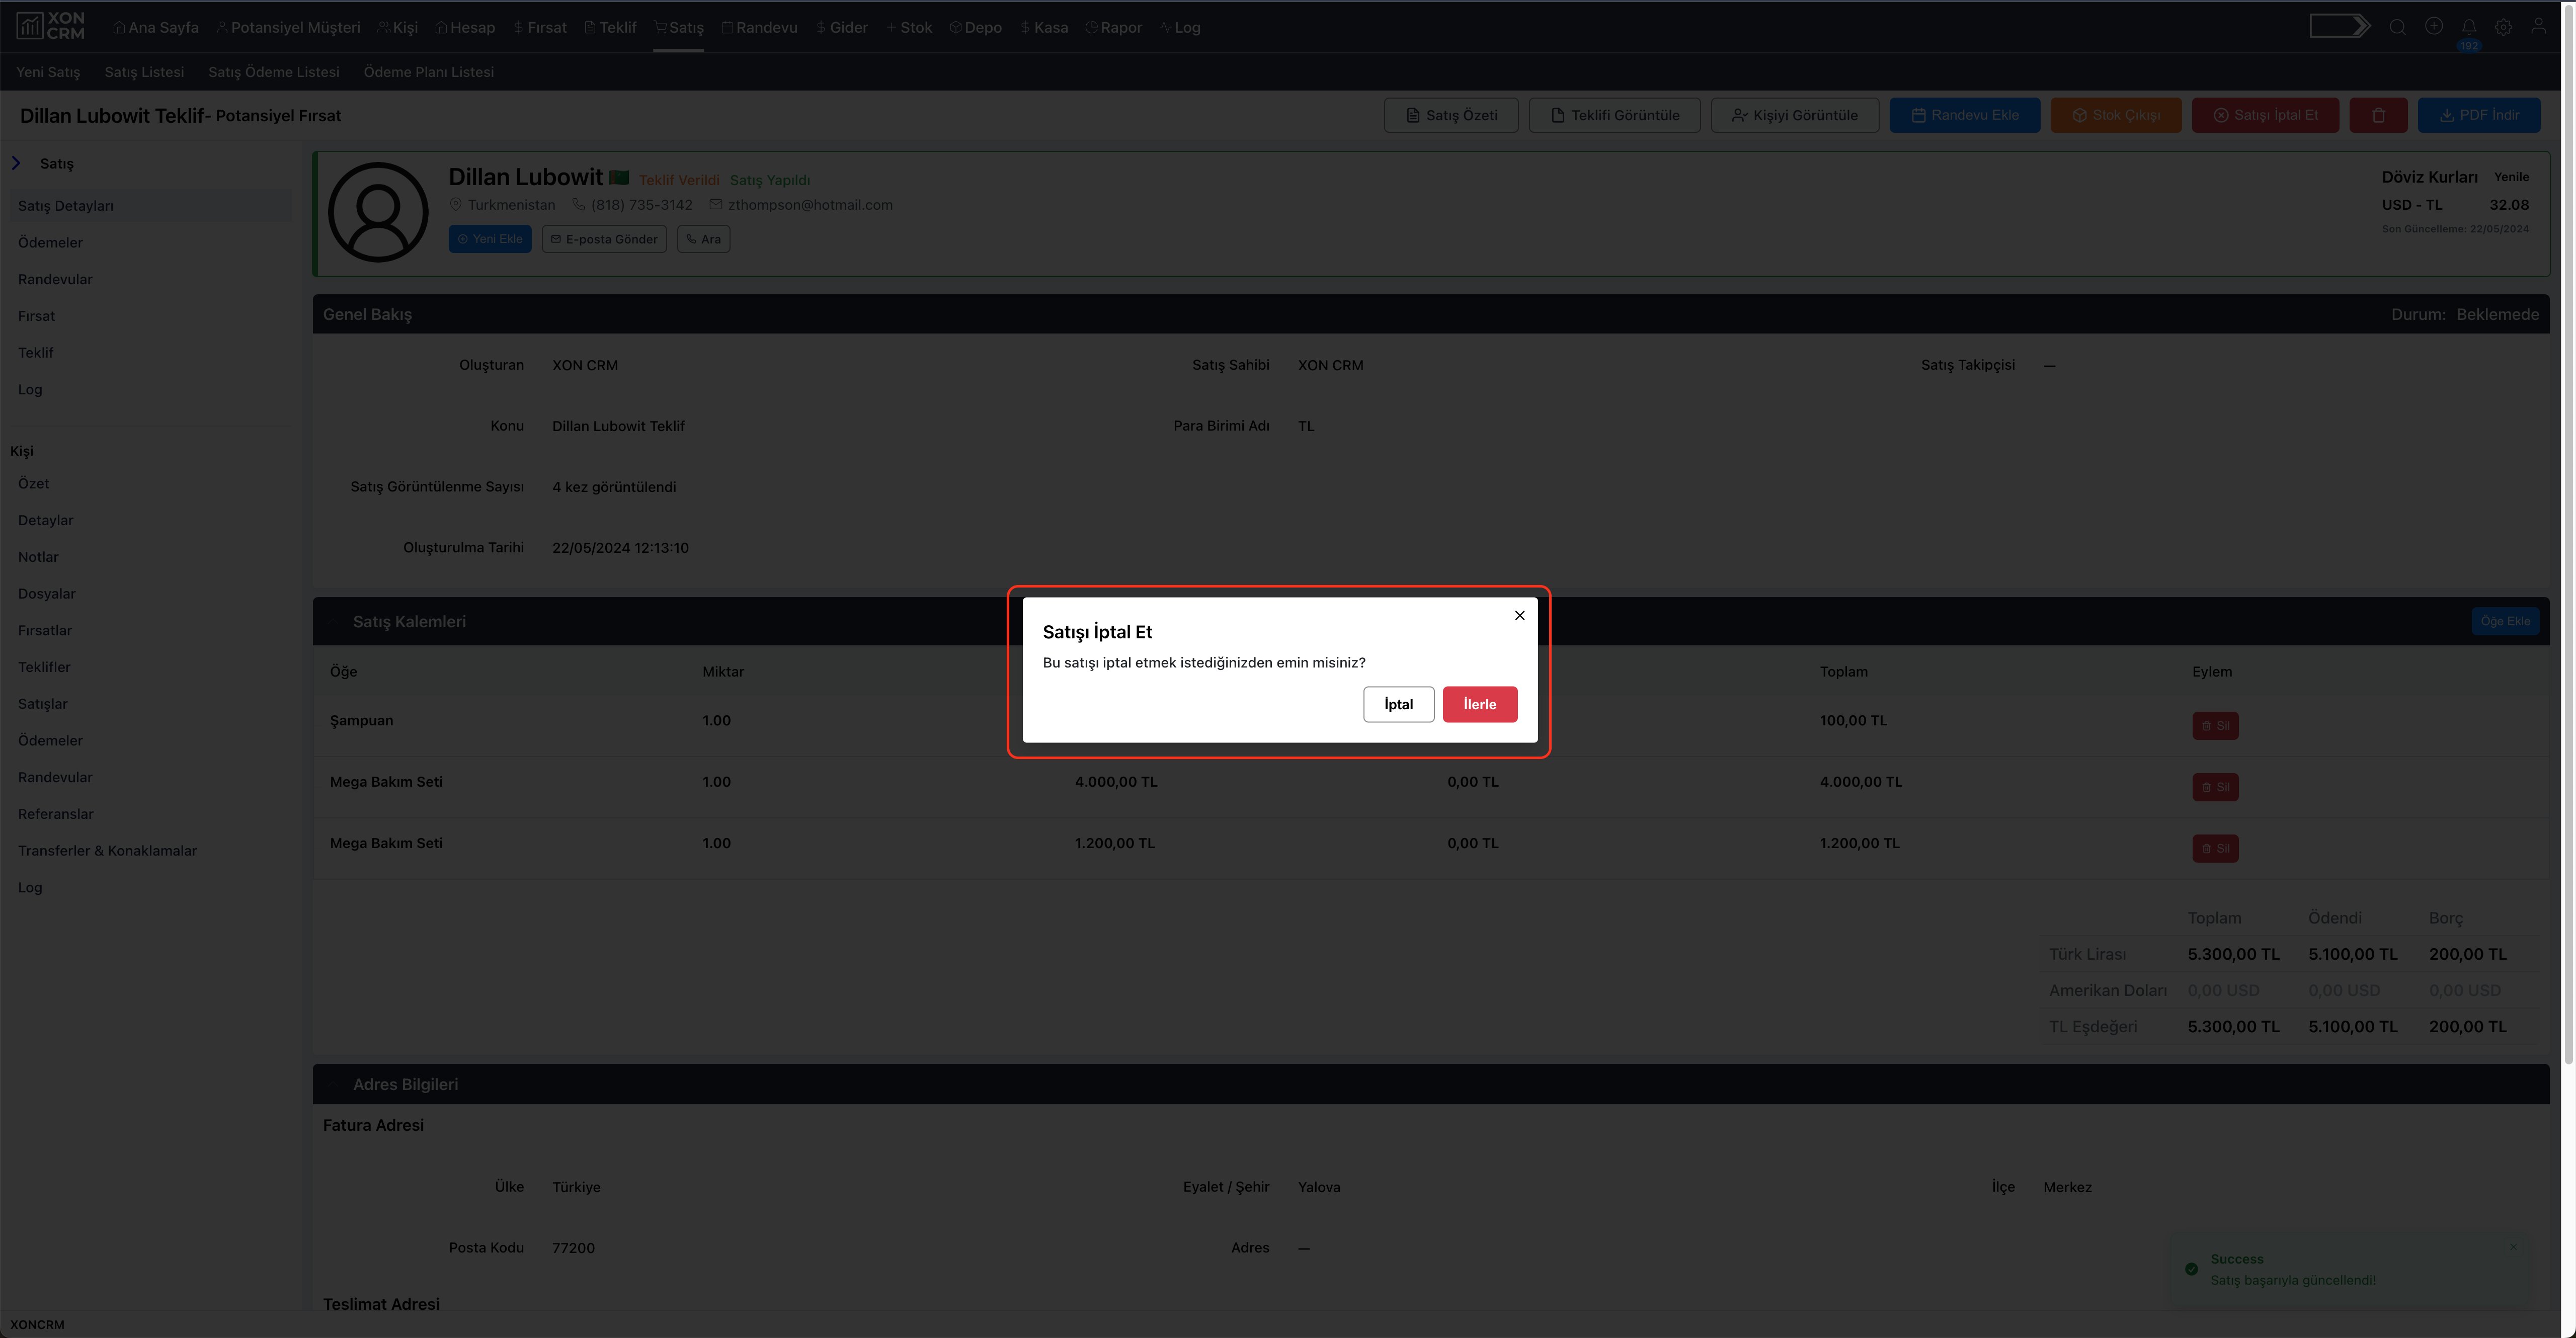Image resolution: width=2576 pixels, height=1338 pixels.
Task: Delete the Şampuan row with Sil
Action: tap(2215, 726)
